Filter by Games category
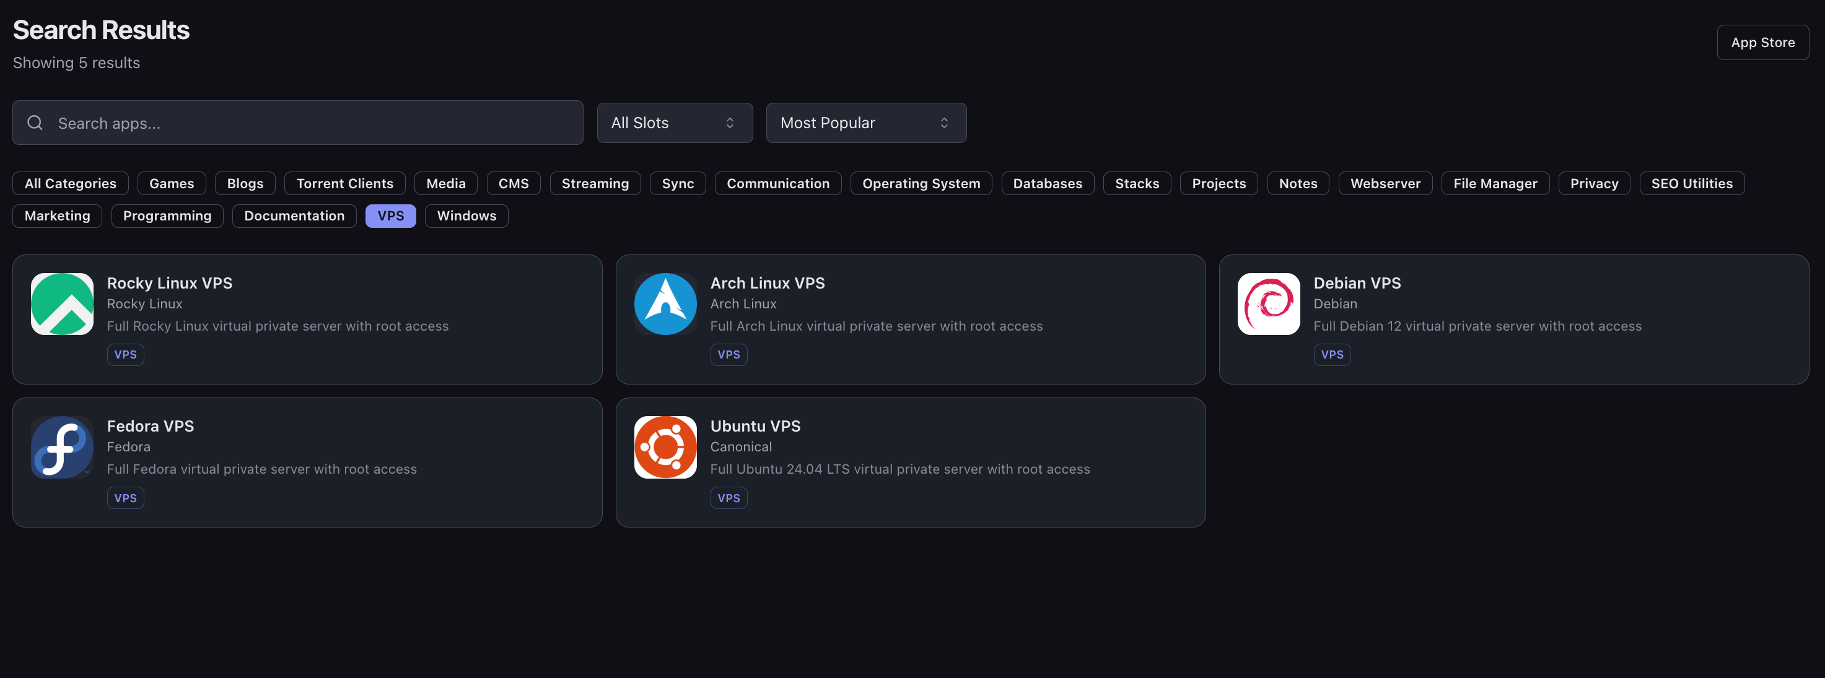The width and height of the screenshot is (1825, 678). coord(172,183)
